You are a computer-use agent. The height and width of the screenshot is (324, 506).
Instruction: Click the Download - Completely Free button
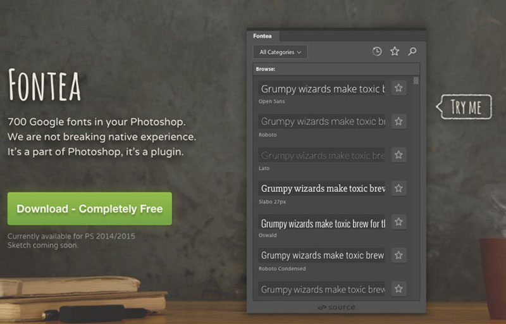[x=90, y=209]
